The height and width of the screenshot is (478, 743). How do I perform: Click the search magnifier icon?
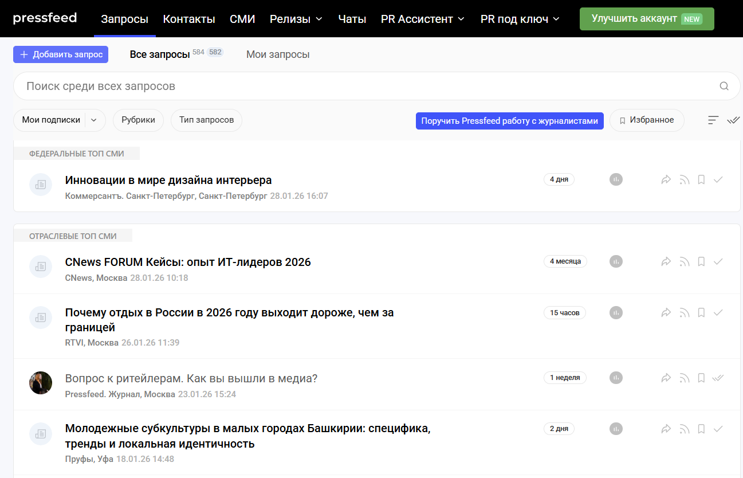(x=724, y=87)
